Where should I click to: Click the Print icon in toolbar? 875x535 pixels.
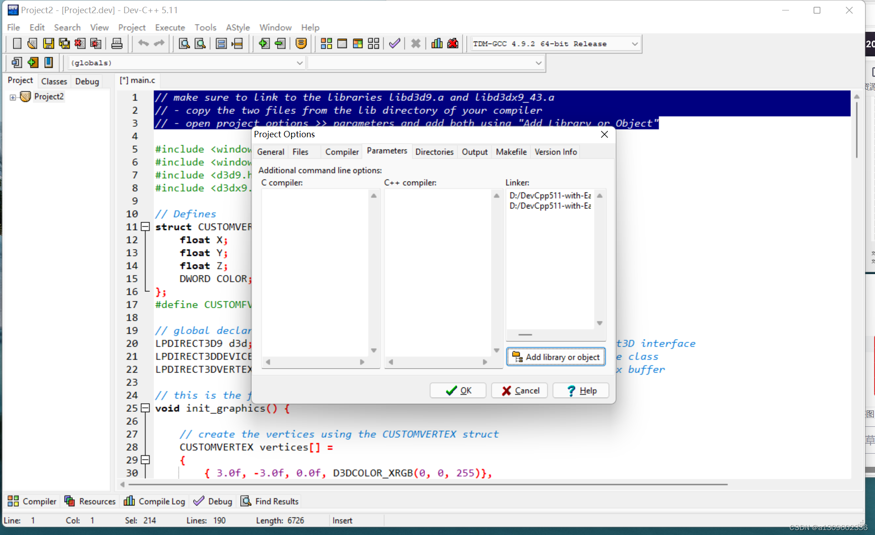click(117, 44)
